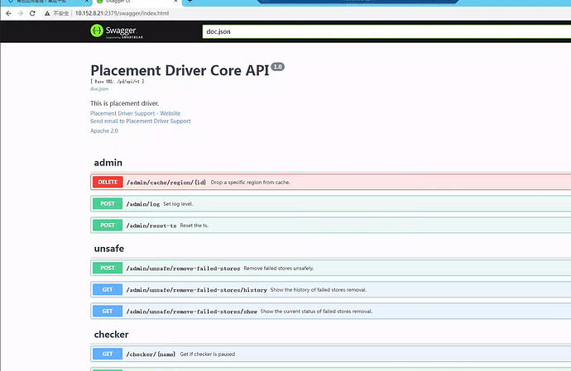Expand GET /checker/{name} operation
Viewport: 571px width, 371px height.
[x=331, y=354]
